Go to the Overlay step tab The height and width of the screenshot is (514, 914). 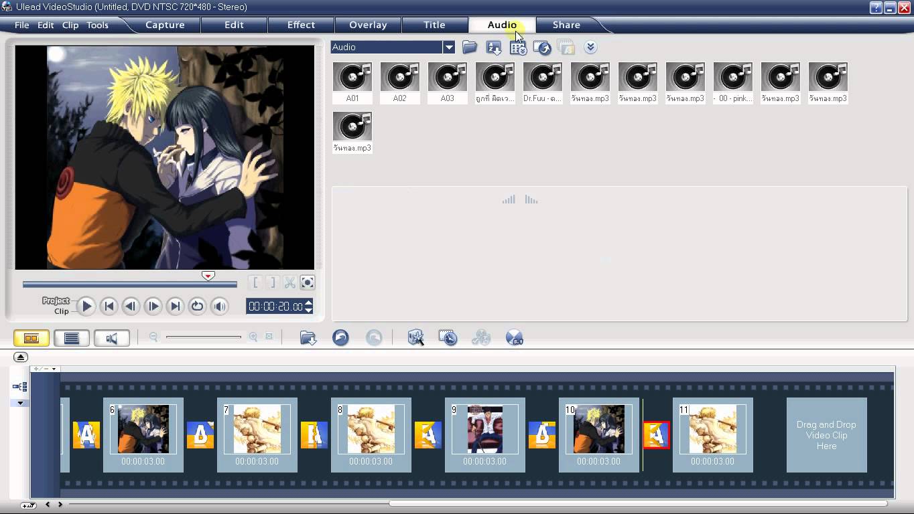pyautogui.click(x=368, y=25)
